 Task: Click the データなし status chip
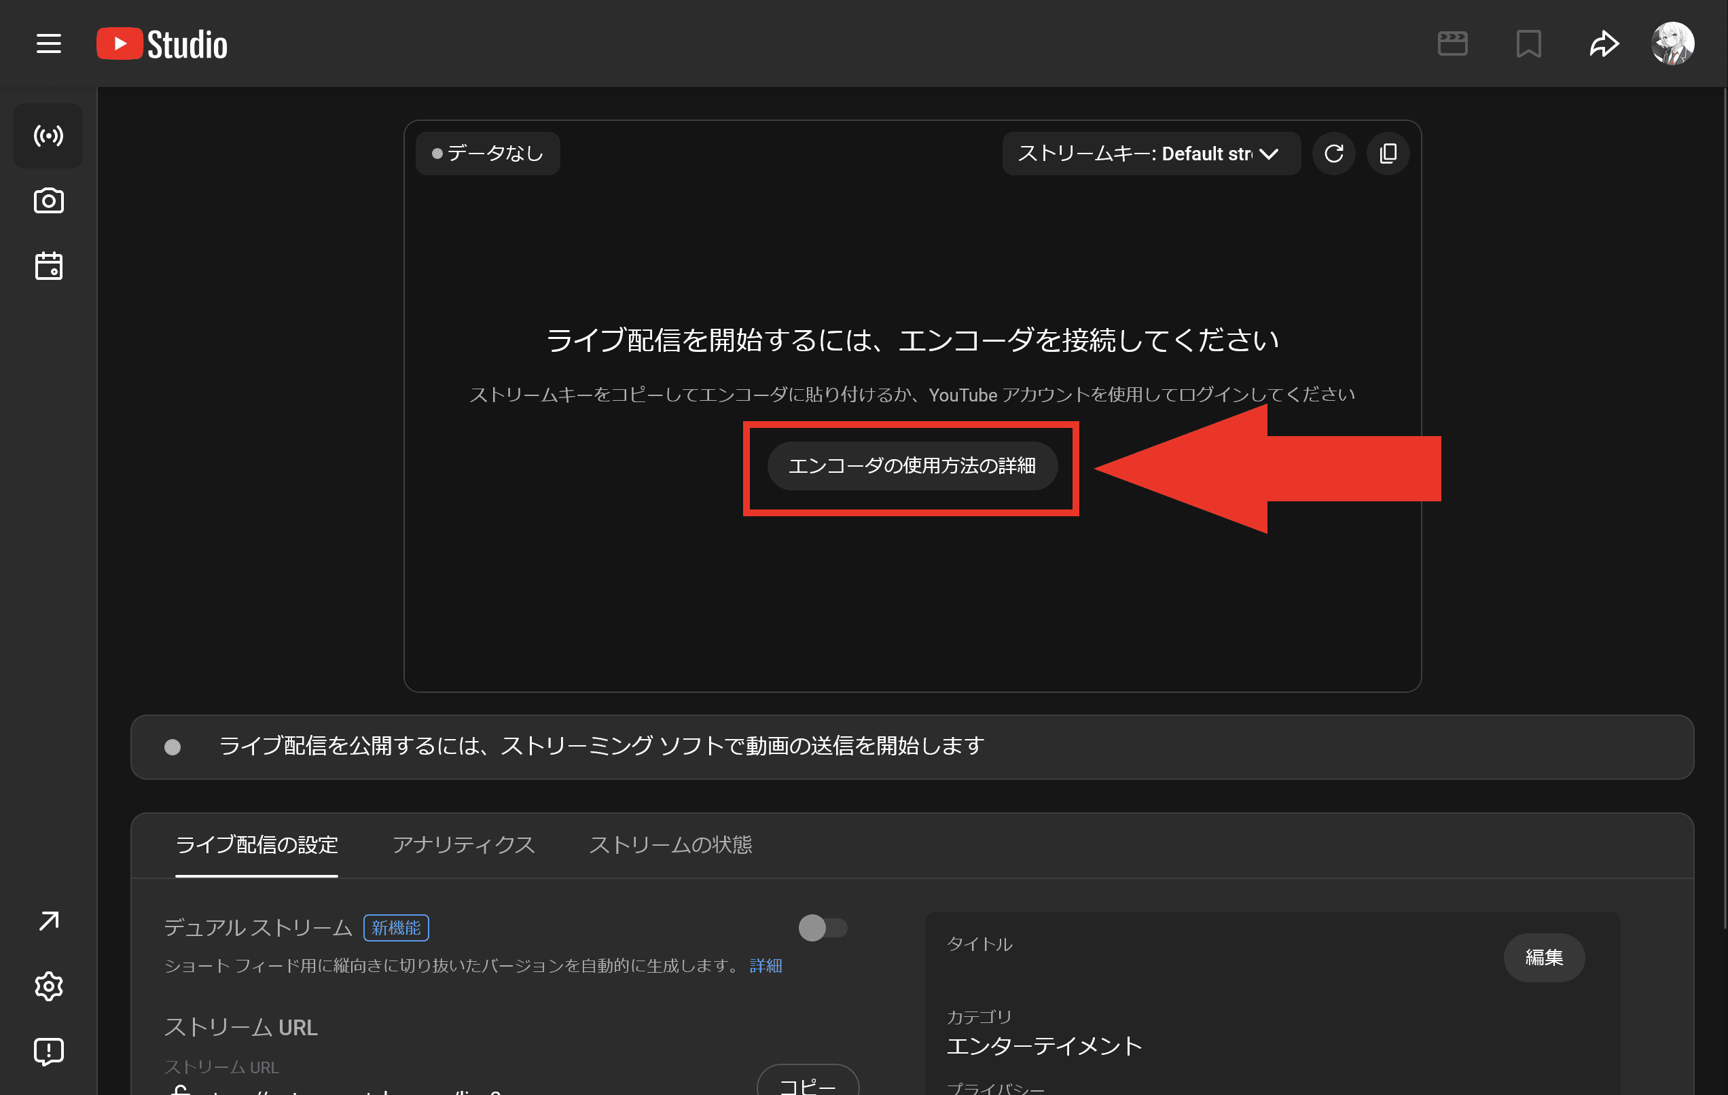click(488, 154)
